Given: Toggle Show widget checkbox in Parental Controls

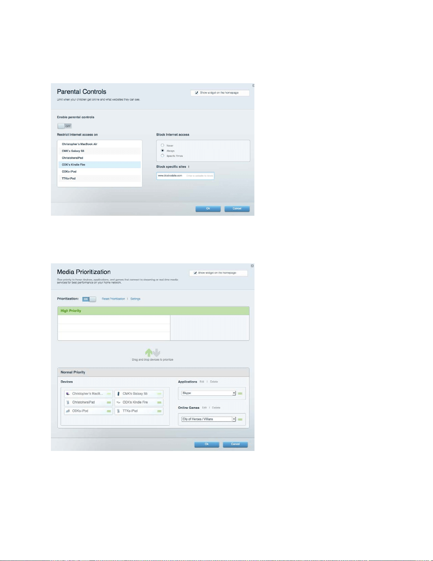Looking at the screenshot, I should pos(197,93).
